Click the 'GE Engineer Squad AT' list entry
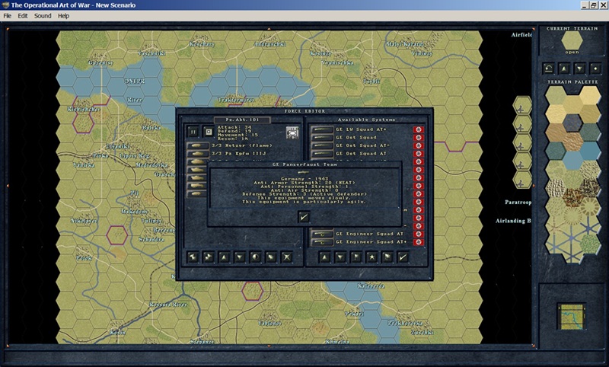This screenshot has width=609, height=367. 370,234
